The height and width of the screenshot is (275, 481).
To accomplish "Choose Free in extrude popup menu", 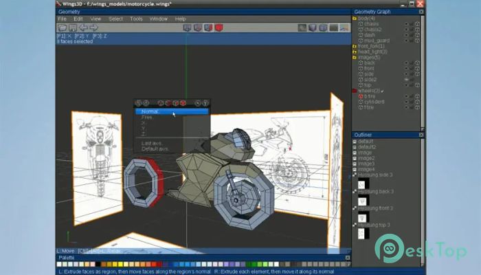I will tap(172, 118).
